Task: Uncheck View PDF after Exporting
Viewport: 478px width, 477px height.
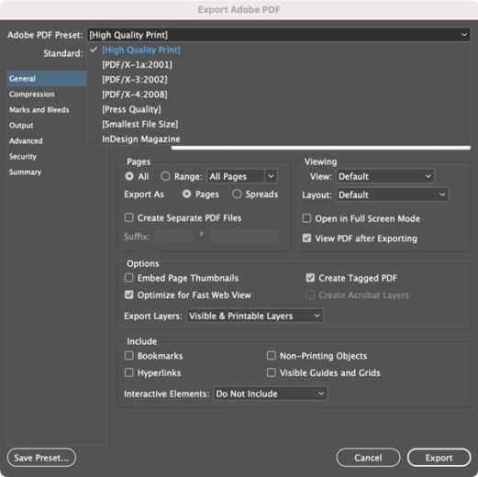Action: click(x=306, y=238)
